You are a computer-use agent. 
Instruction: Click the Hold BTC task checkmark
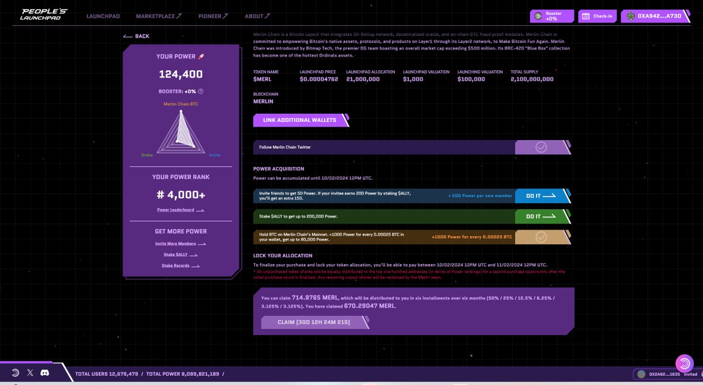point(541,237)
